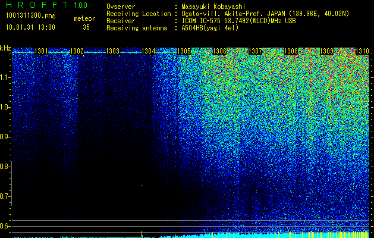
Task: Click the 1306 time marker
Action: click(x=219, y=51)
